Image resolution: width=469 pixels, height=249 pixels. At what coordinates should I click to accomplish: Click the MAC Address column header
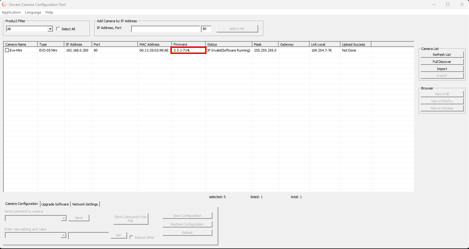click(x=155, y=44)
